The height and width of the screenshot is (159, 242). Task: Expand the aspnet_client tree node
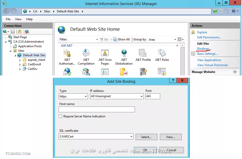click(20, 60)
